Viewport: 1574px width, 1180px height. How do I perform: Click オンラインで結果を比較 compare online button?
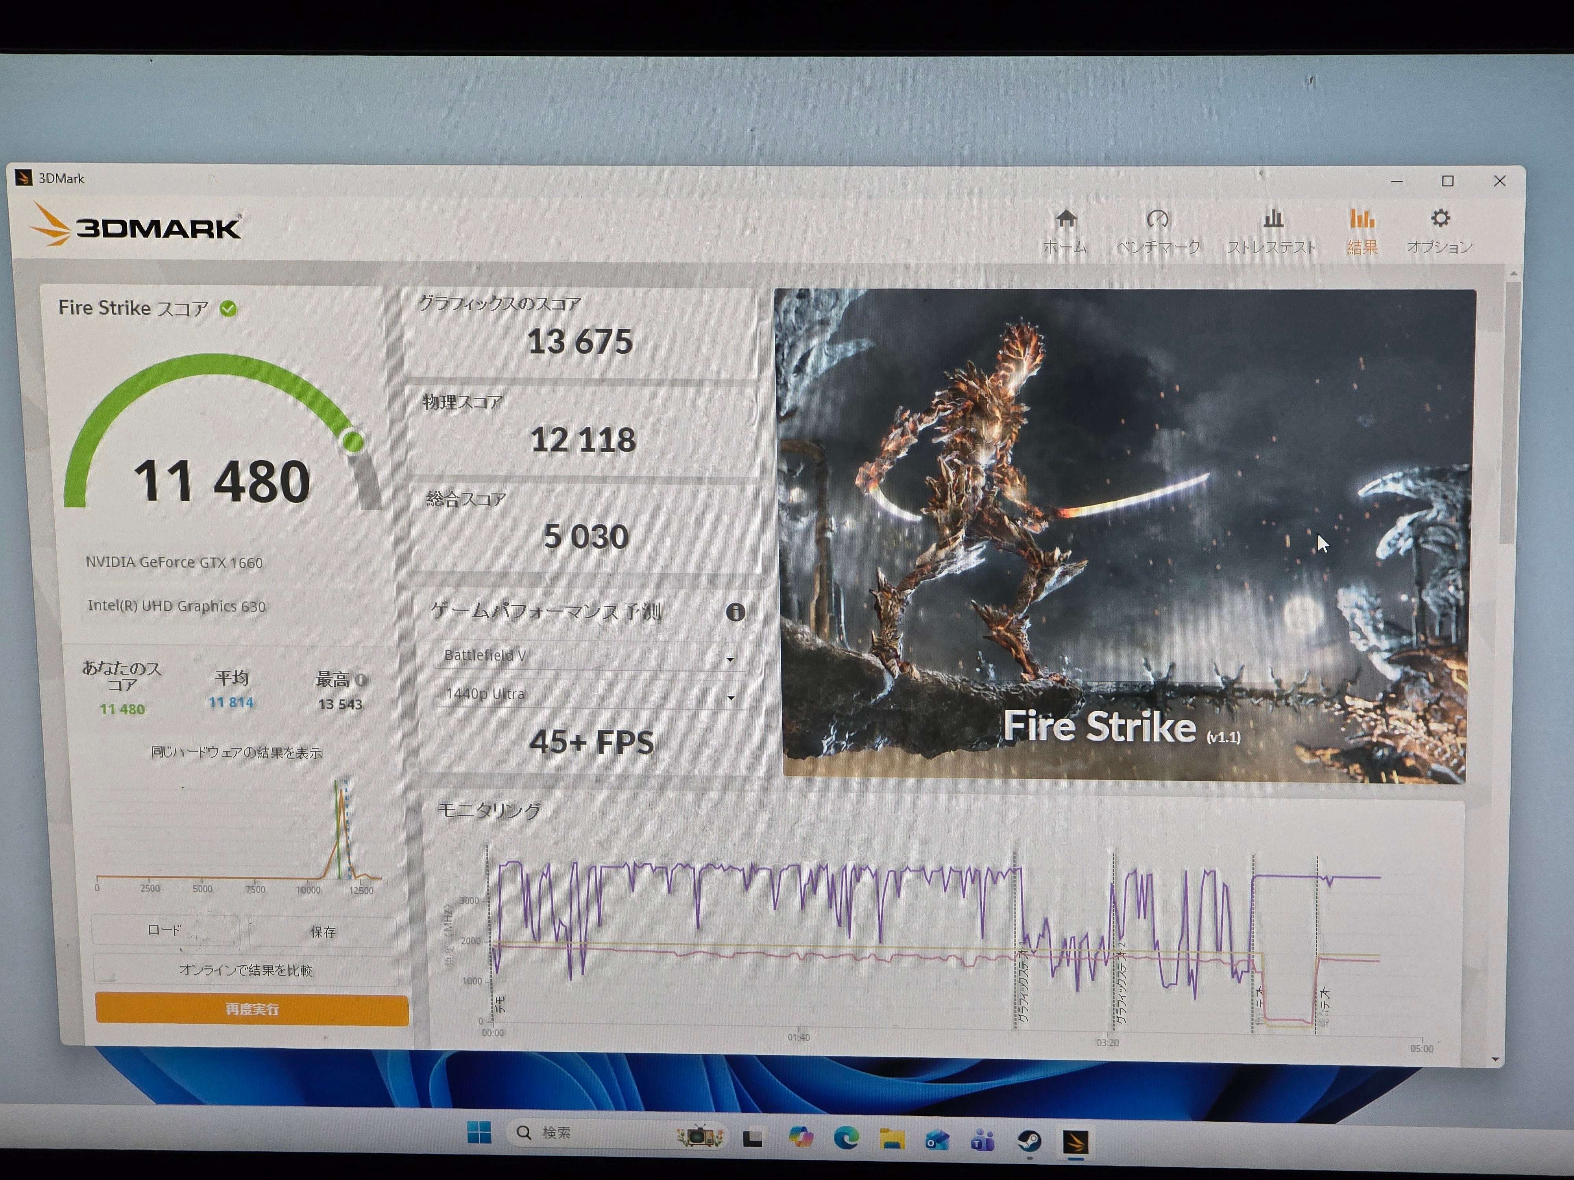click(x=246, y=970)
